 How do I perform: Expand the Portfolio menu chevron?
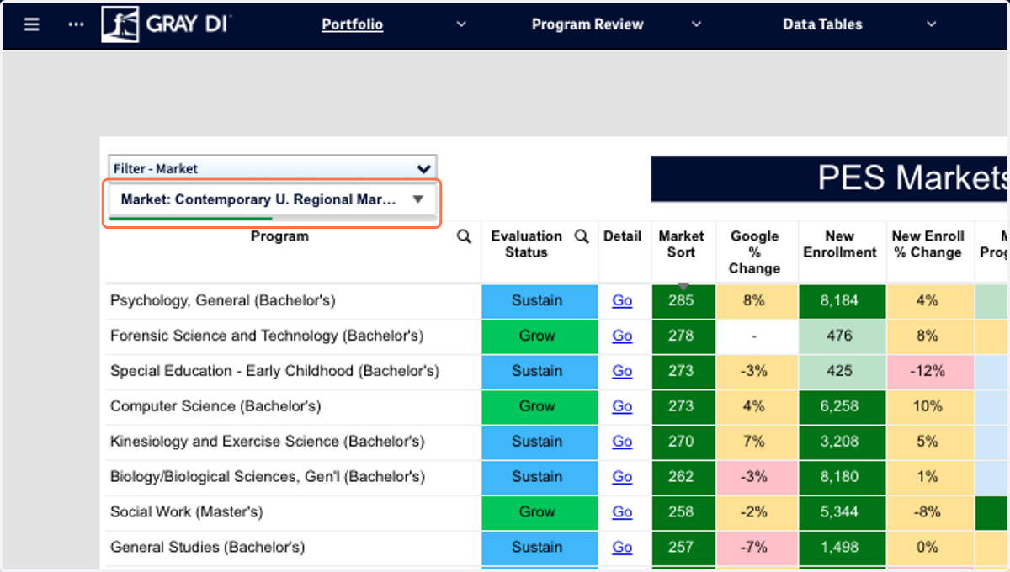pyautogui.click(x=461, y=24)
